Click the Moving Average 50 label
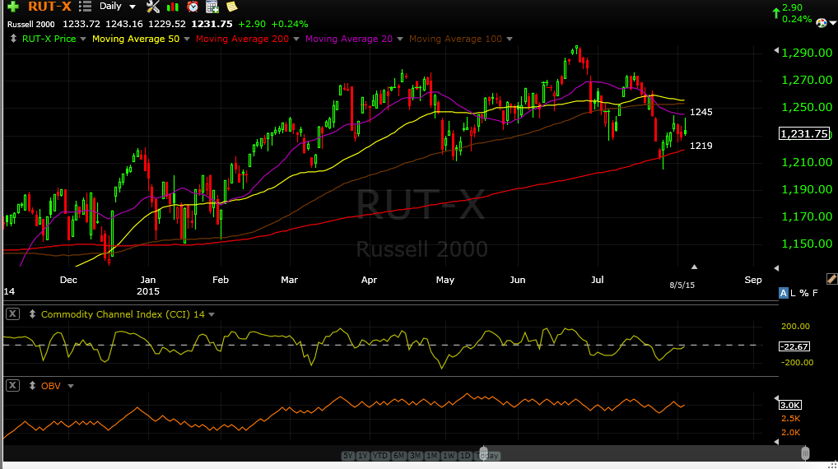 136,39
